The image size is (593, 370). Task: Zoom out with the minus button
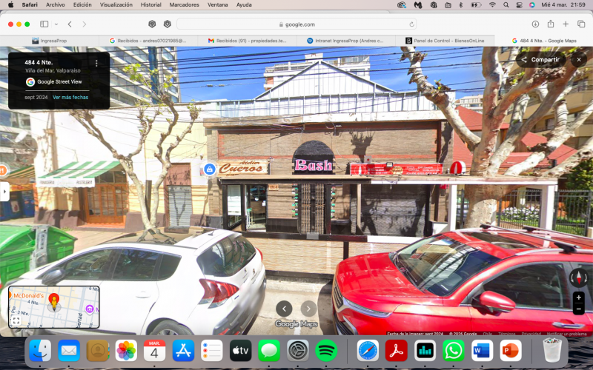pyautogui.click(x=578, y=309)
